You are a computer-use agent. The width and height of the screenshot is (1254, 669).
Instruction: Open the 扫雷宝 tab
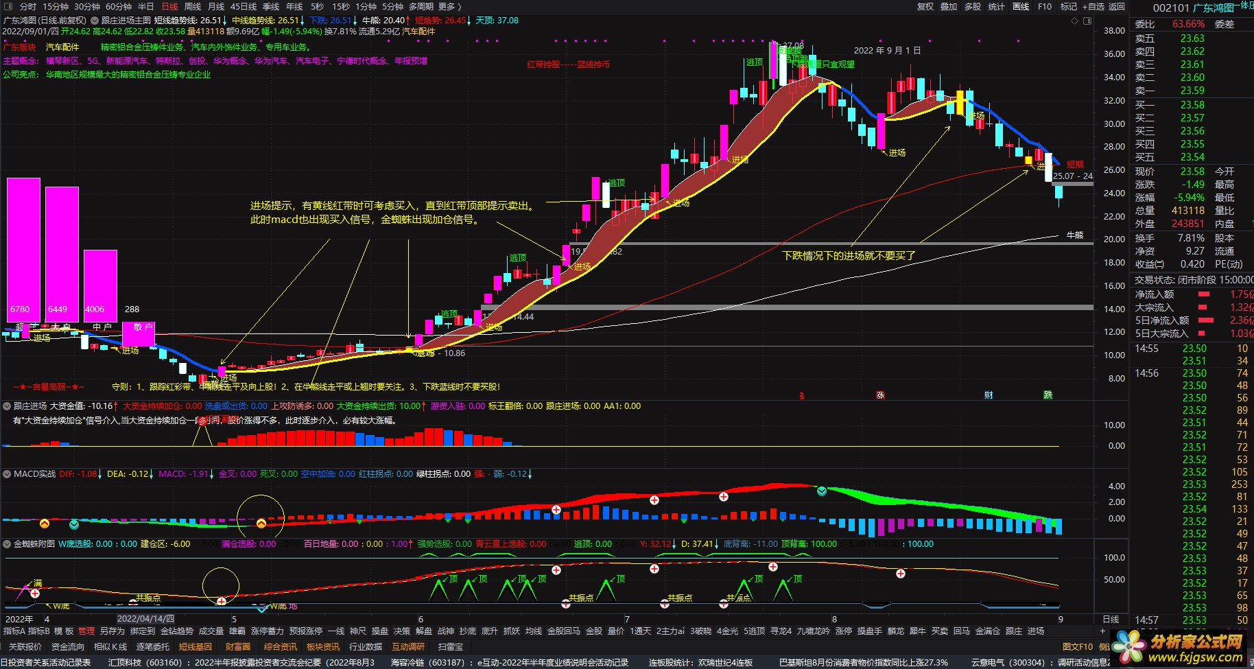tap(451, 646)
